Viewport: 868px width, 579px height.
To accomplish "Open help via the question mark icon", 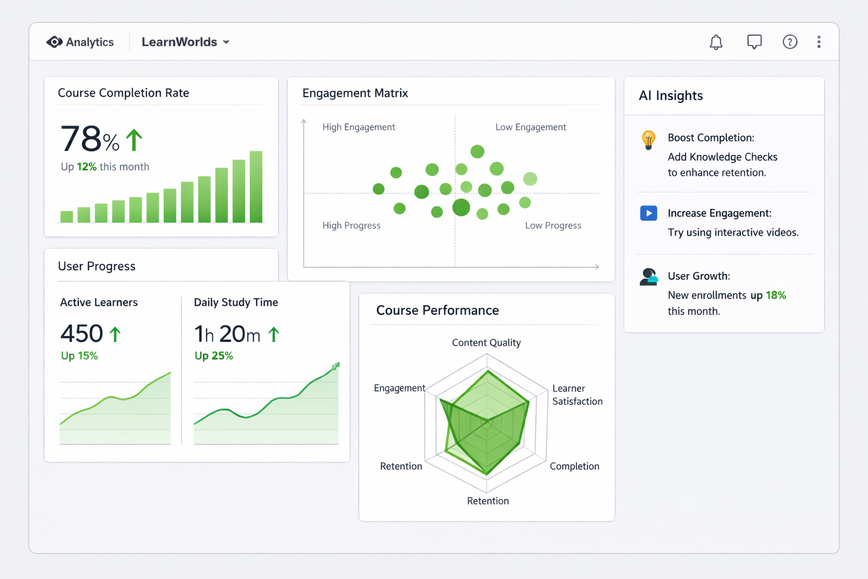I will [x=789, y=41].
